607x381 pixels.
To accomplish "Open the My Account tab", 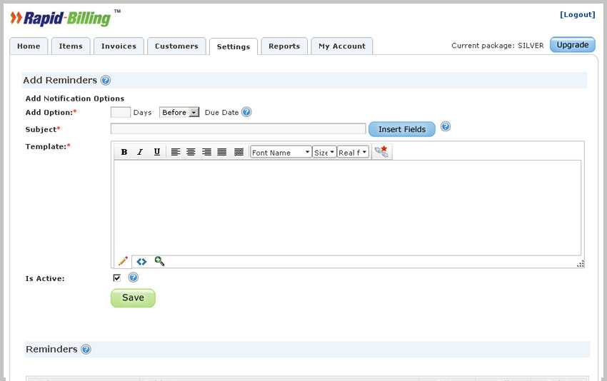I will (342, 46).
